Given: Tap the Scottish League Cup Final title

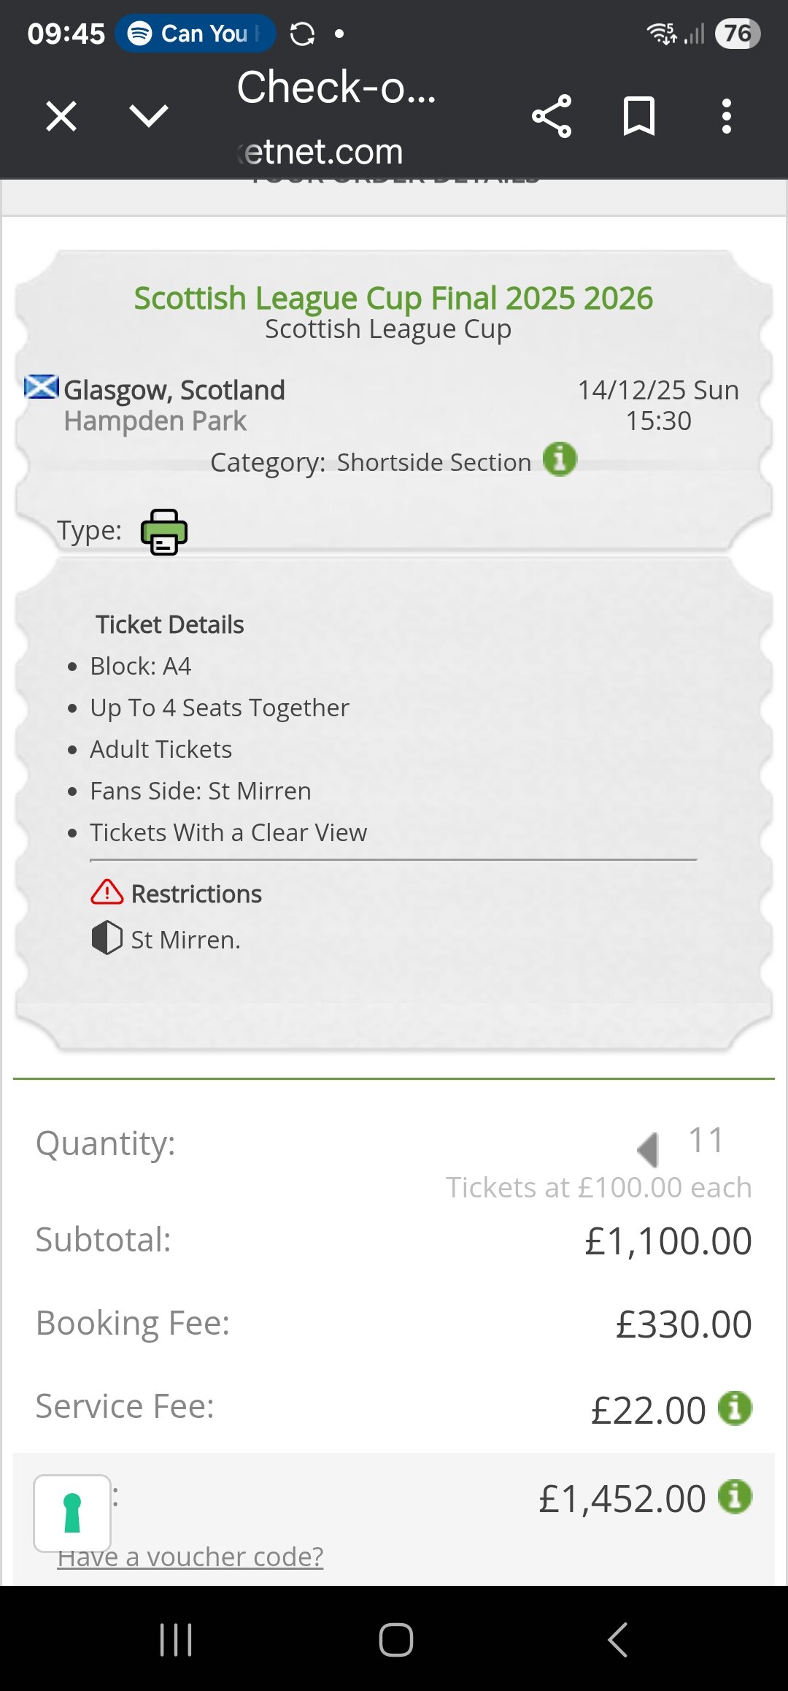Looking at the screenshot, I should pos(393,298).
